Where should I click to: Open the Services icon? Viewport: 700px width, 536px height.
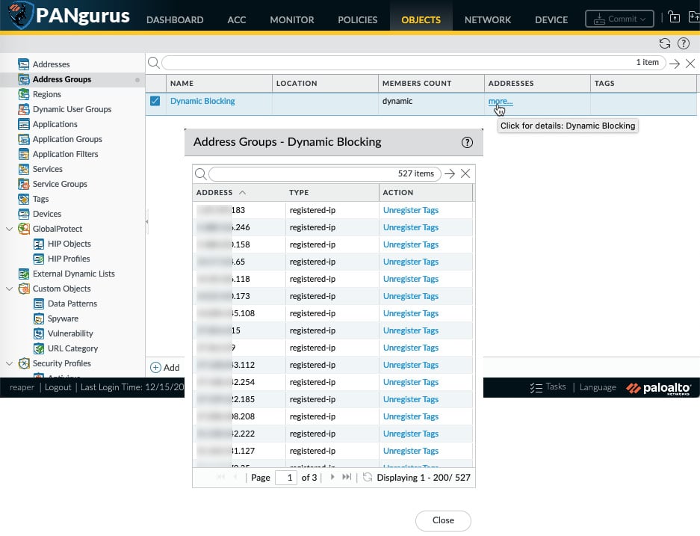coord(24,169)
